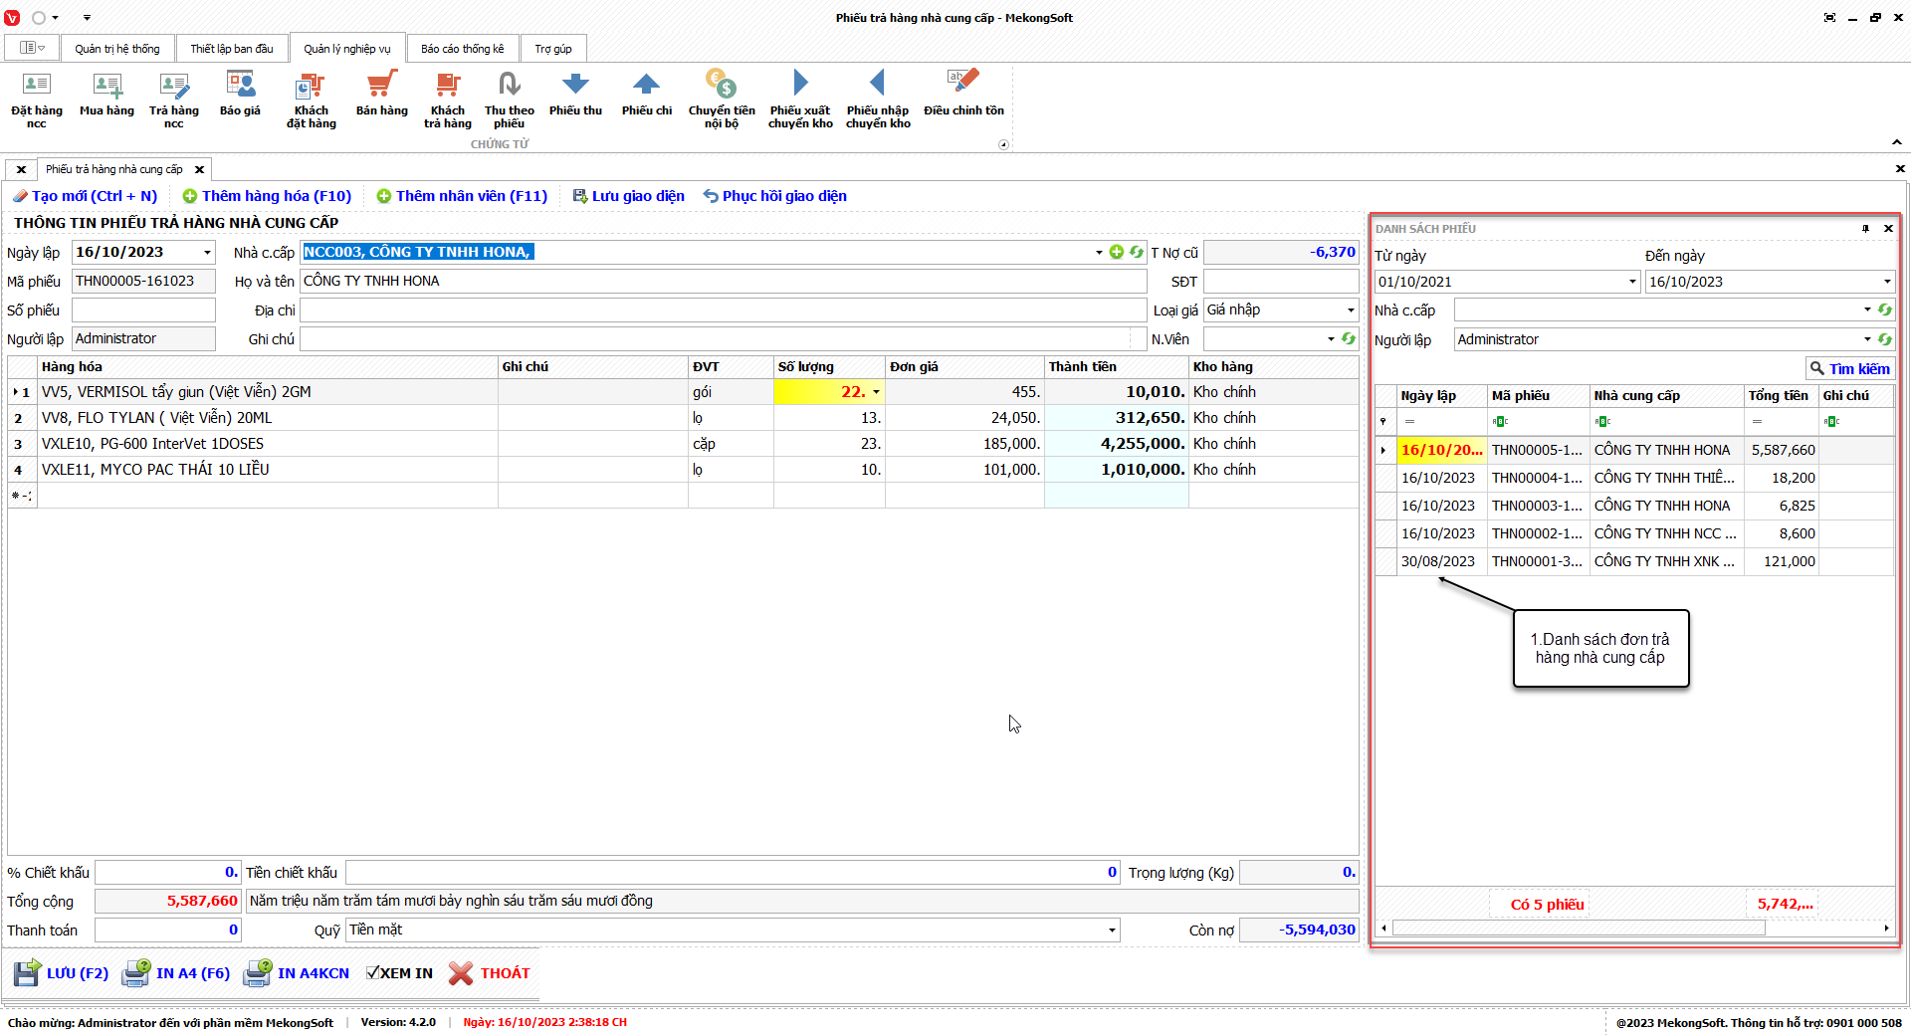Image resolution: width=1911 pixels, height=1035 pixels.
Task: Switch to the Báo cáo thống kê tab
Action: [x=462, y=49]
